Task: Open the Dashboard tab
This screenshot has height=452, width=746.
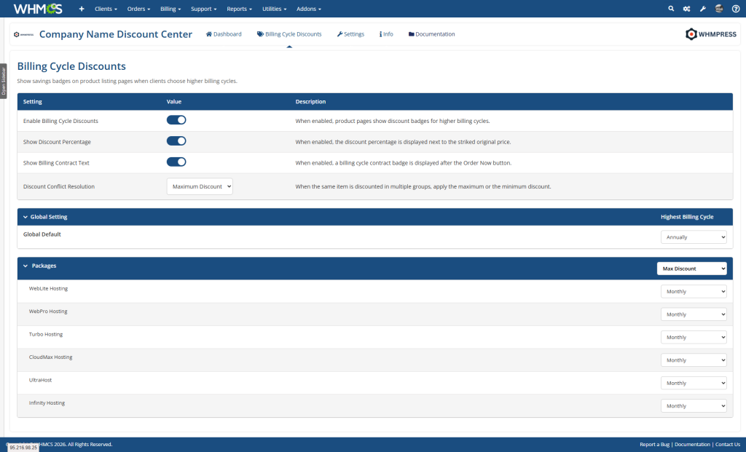Action: [x=224, y=34]
